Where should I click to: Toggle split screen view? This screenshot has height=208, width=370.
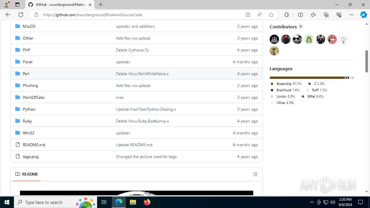[300, 15]
